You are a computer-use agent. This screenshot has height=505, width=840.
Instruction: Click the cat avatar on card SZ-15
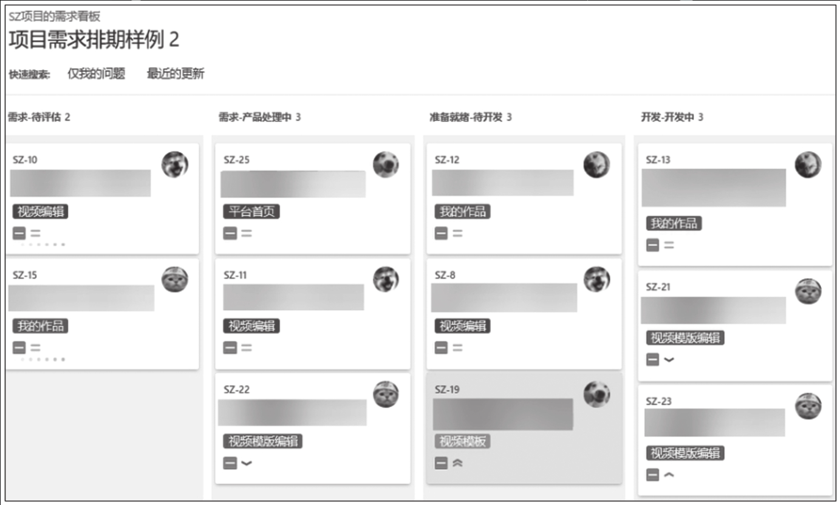pos(175,279)
